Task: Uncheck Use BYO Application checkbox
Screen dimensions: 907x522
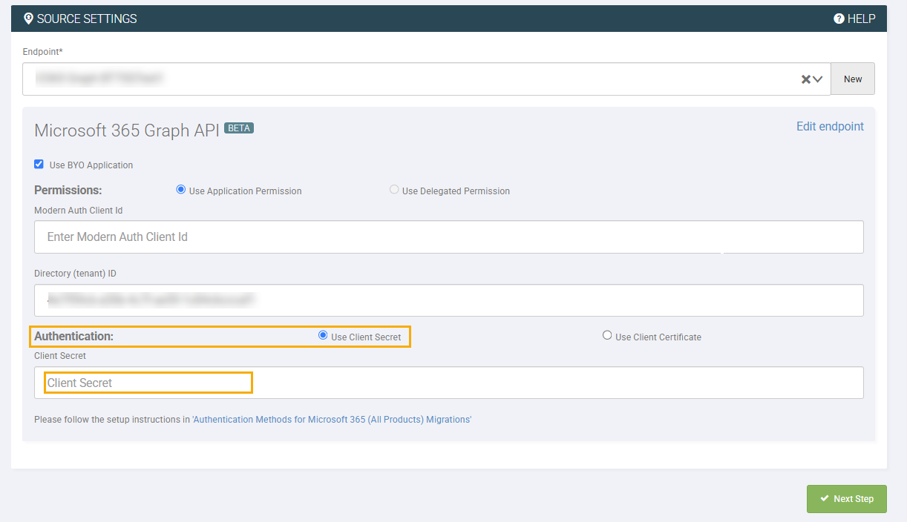Action: tap(39, 165)
